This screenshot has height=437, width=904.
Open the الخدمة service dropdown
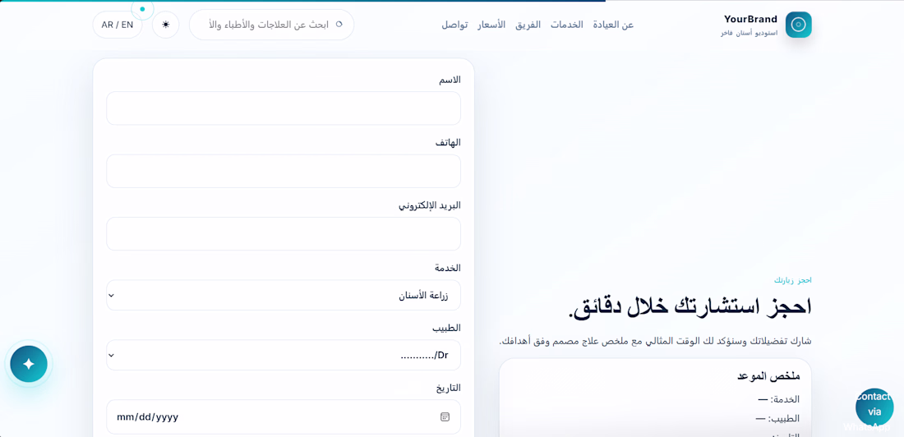click(x=284, y=295)
